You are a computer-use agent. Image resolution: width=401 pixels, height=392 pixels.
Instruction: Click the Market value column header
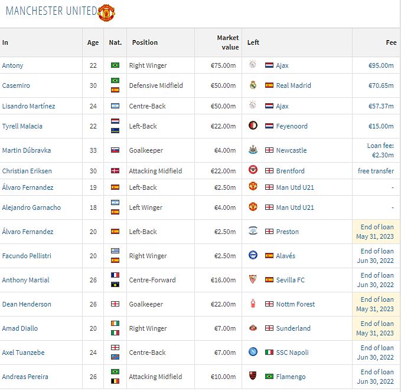click(227, 42)
